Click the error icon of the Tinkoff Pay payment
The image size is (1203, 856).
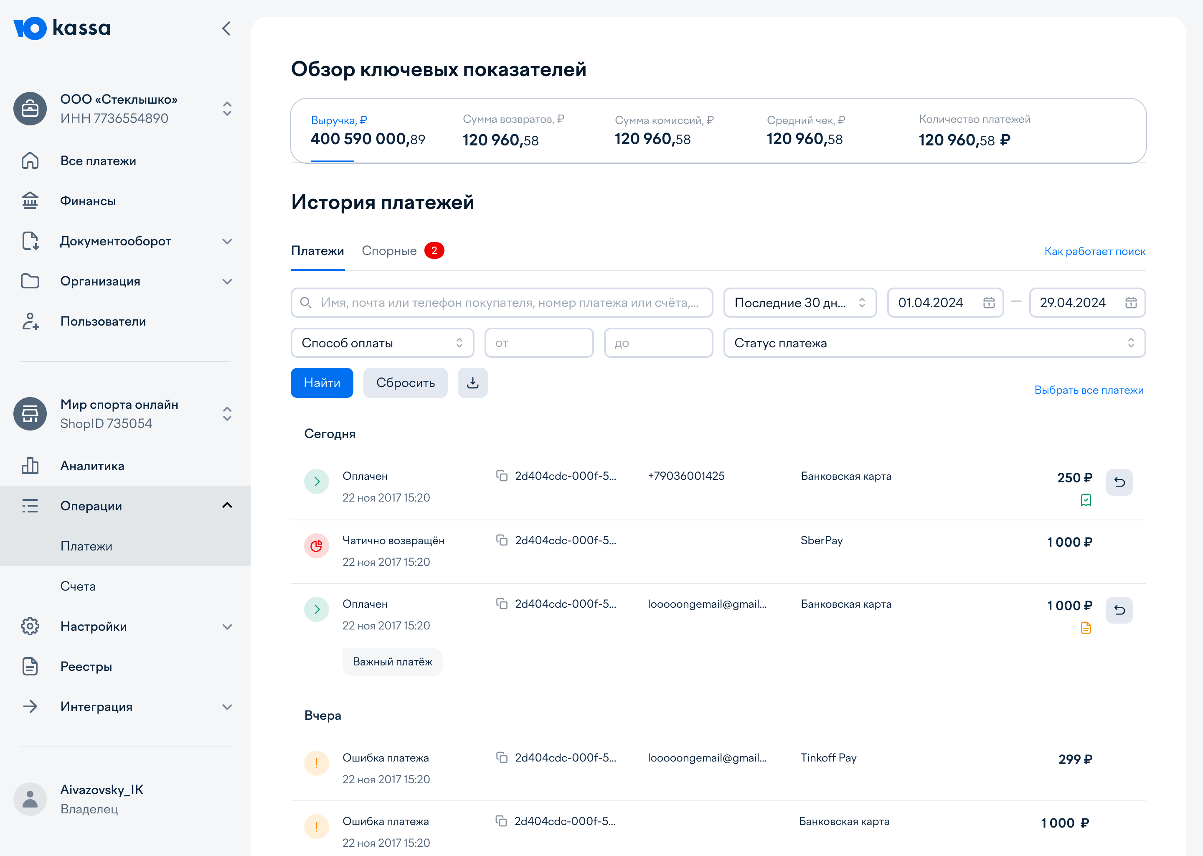317,763
